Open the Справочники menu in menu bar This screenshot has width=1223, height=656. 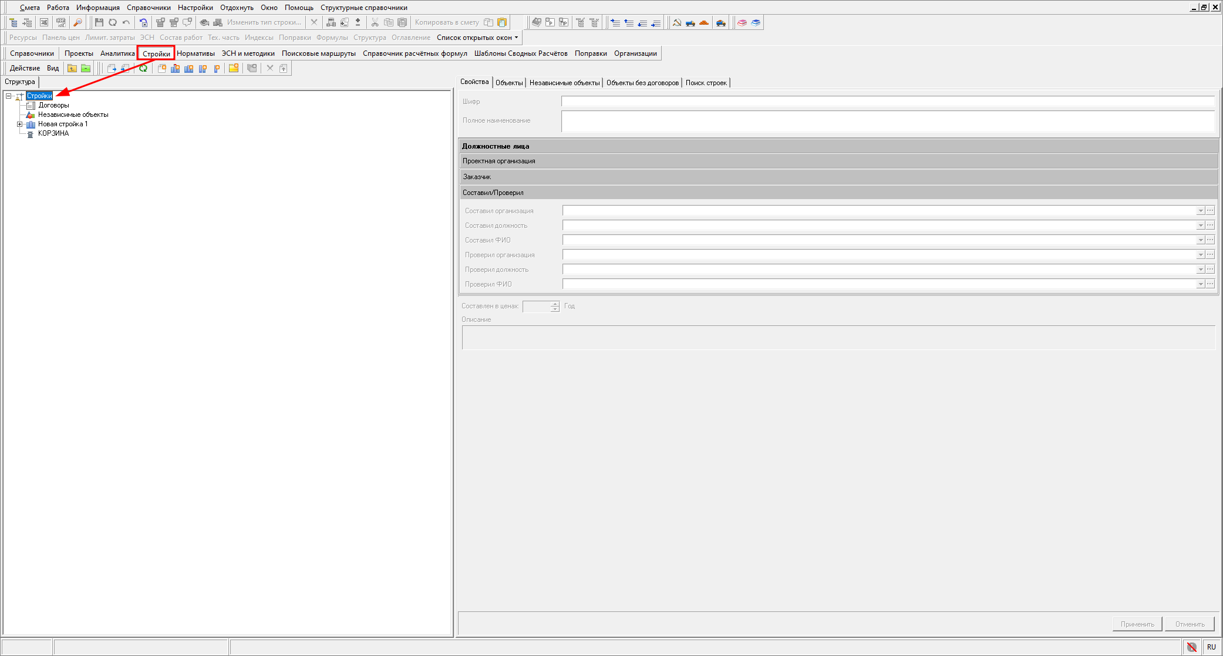coord(149,8)
